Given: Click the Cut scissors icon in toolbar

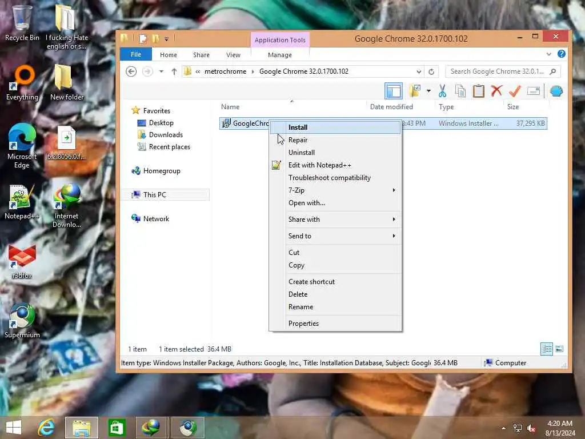Looking at the screenshot, I should pos(443,91).
